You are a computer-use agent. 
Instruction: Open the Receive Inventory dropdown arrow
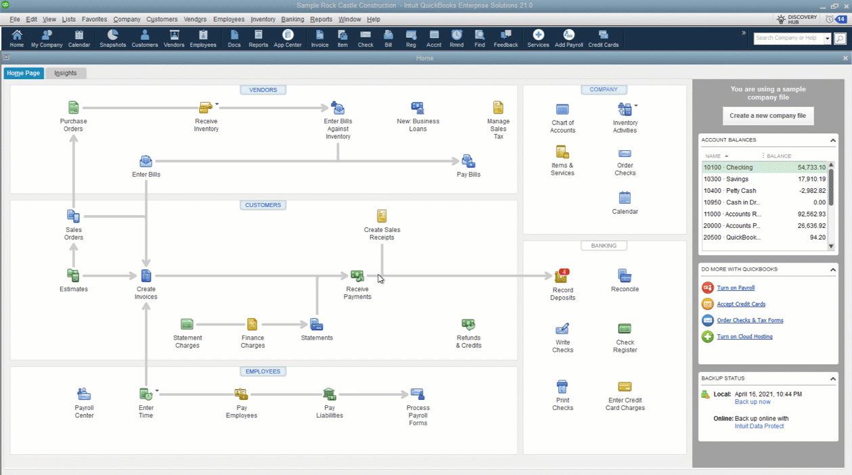(x=217, y=104)
